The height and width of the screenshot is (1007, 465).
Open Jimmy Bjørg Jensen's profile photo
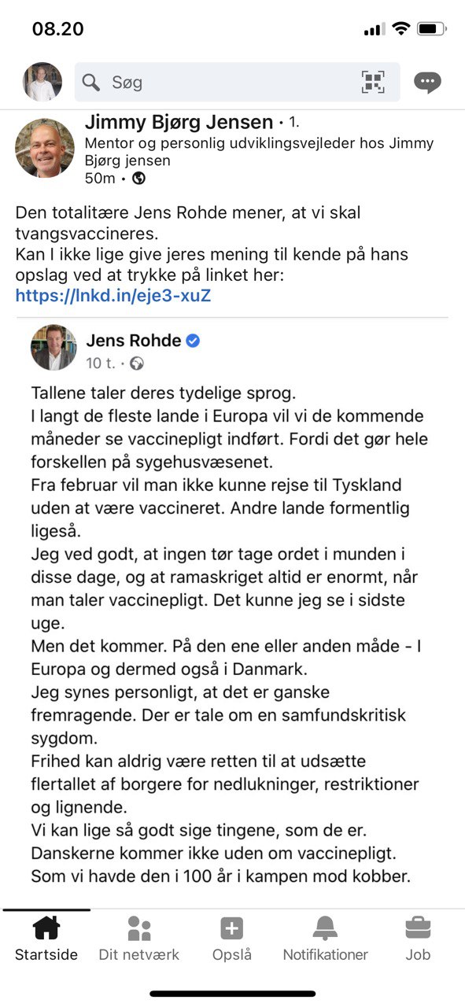tap(45, 148)
